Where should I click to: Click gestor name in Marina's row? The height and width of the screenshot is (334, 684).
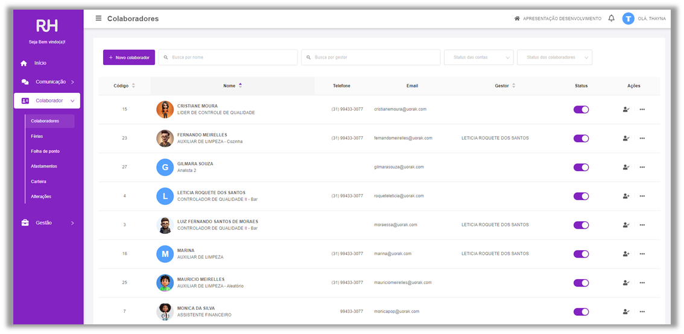coord(495,253)
